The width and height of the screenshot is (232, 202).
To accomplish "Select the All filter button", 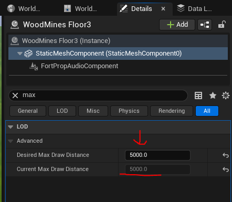I will pyautogui.click(x=207, y=111).
